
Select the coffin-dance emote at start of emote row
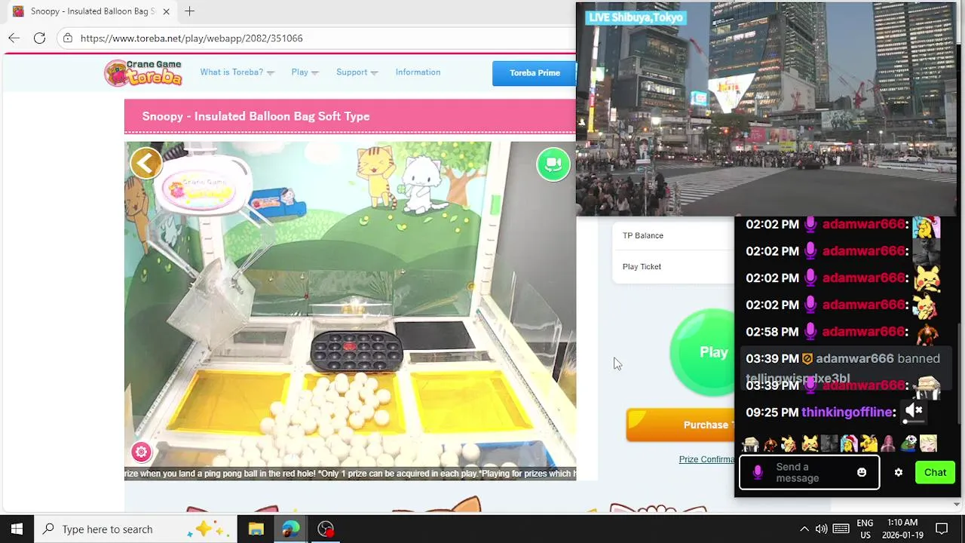tap(750, 444)
